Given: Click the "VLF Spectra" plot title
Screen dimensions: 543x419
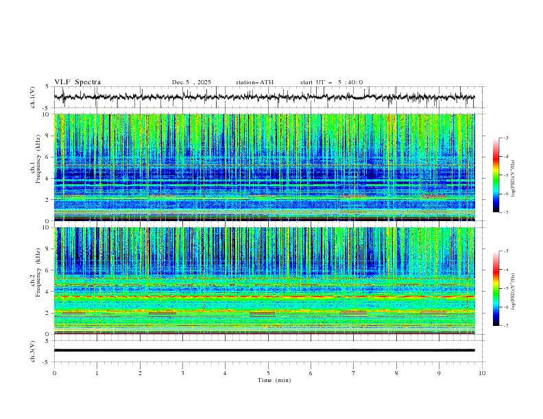Looking at the screenshot, I should 77,82.
